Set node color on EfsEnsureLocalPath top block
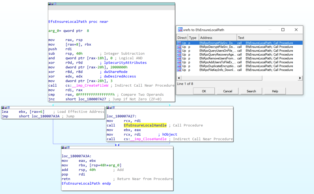 pos(49,4)
